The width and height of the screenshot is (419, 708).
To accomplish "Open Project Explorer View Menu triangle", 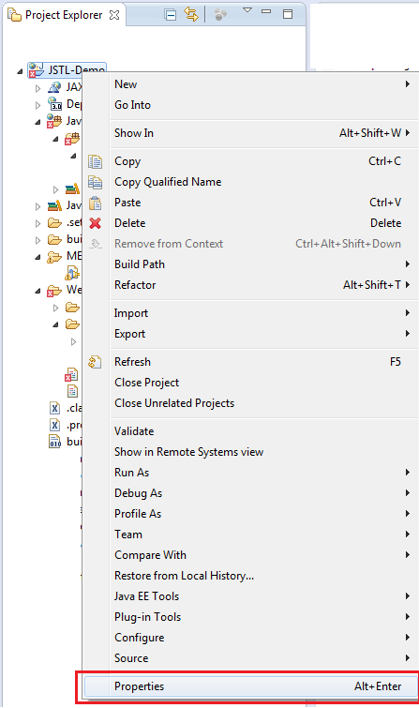I will (x=247, y=10).
